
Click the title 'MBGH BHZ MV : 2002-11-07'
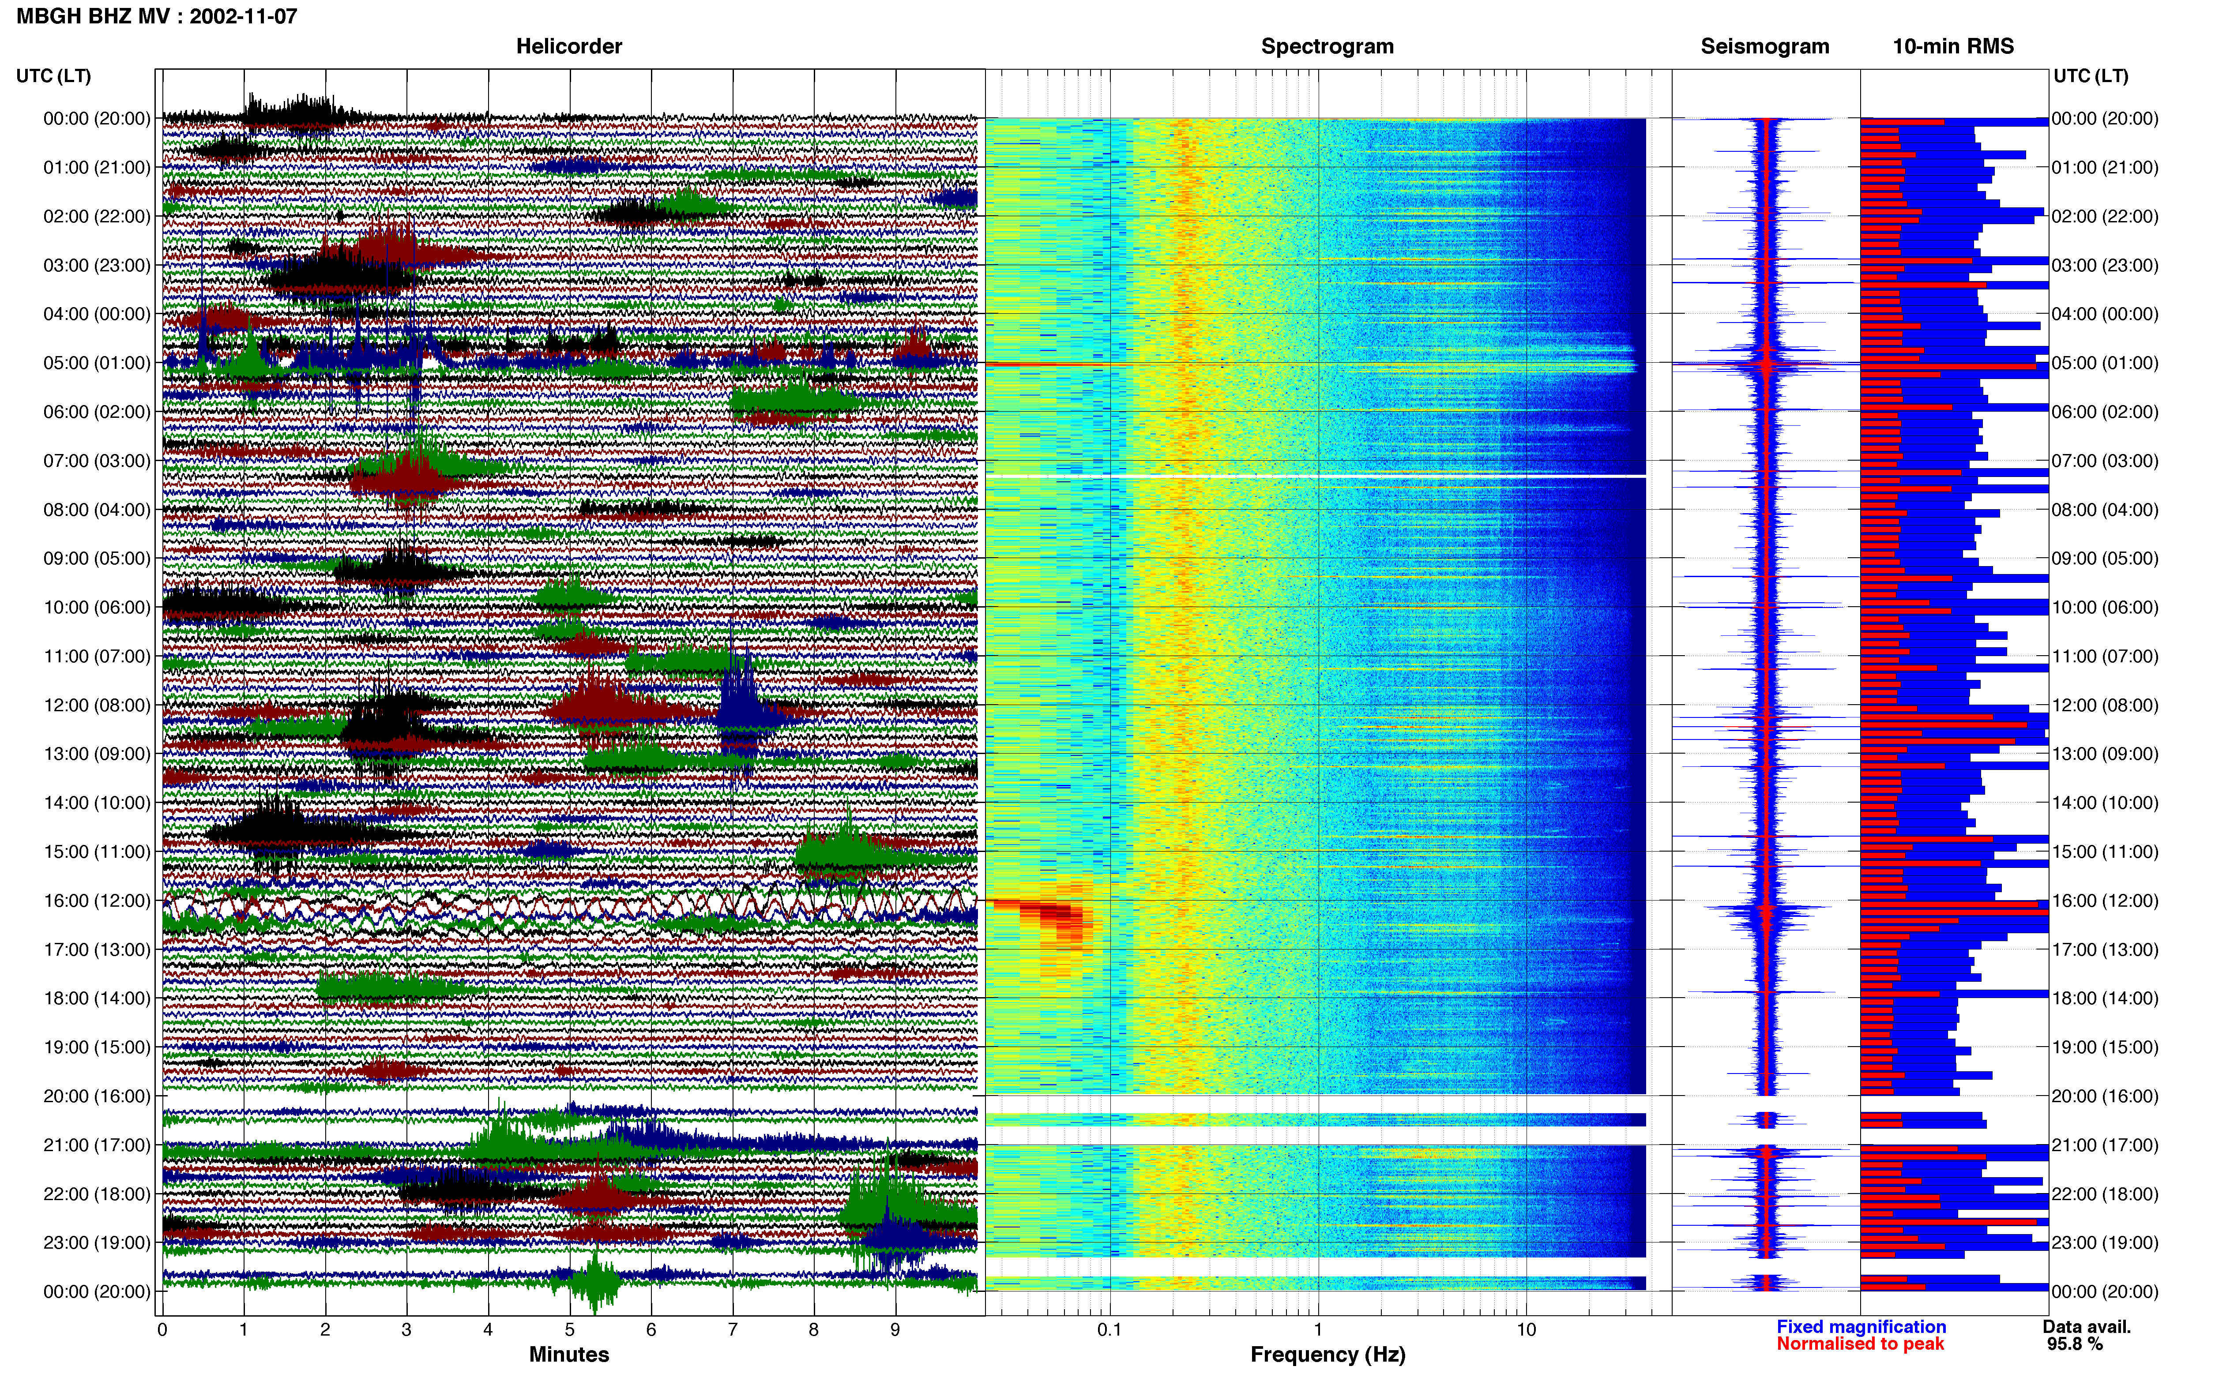(157, 15)
